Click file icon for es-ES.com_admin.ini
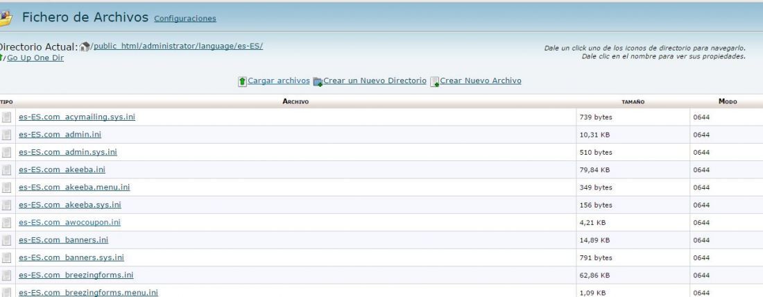 [x=6, y=135]
